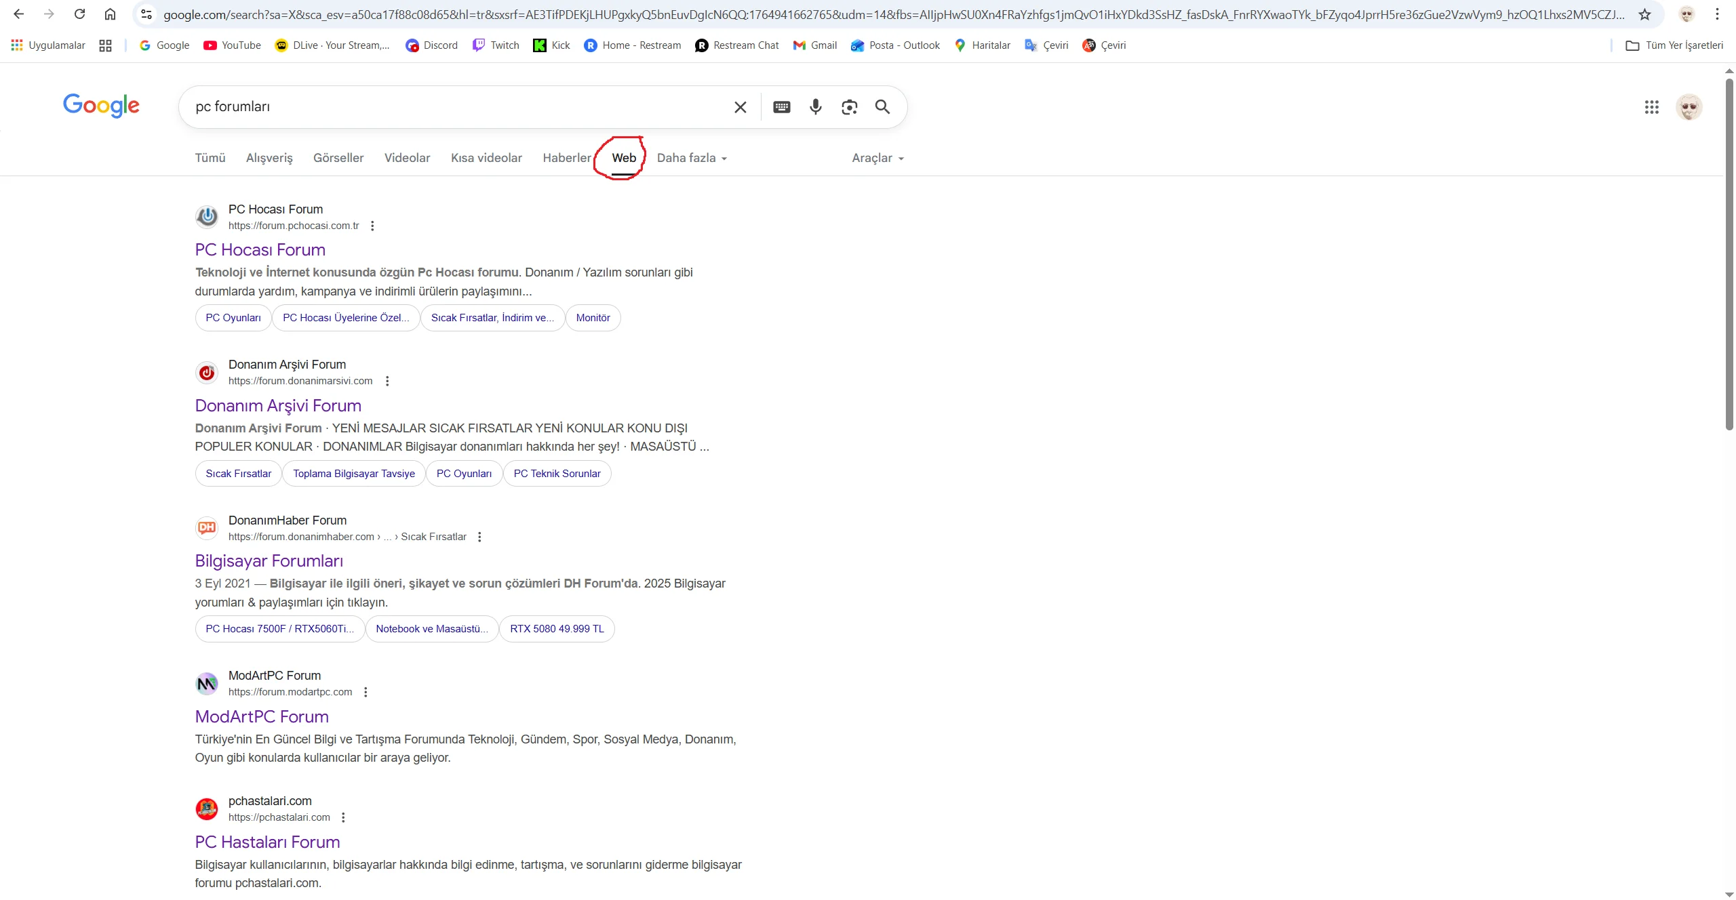Clear the search box with the X icon
This screenshot has width=1736, height=900.
(x=740, y=107)
